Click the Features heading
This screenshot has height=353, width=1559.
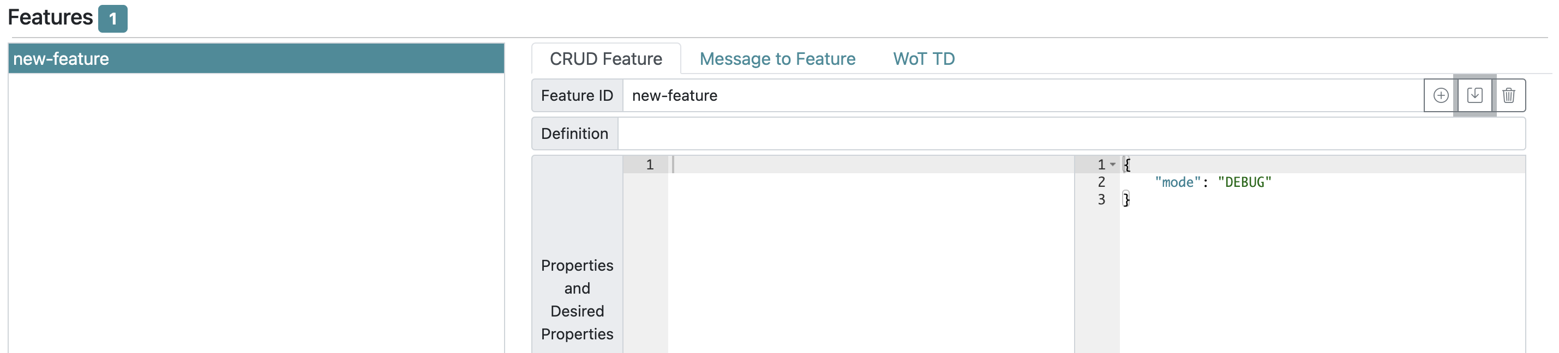pos(51,17)
